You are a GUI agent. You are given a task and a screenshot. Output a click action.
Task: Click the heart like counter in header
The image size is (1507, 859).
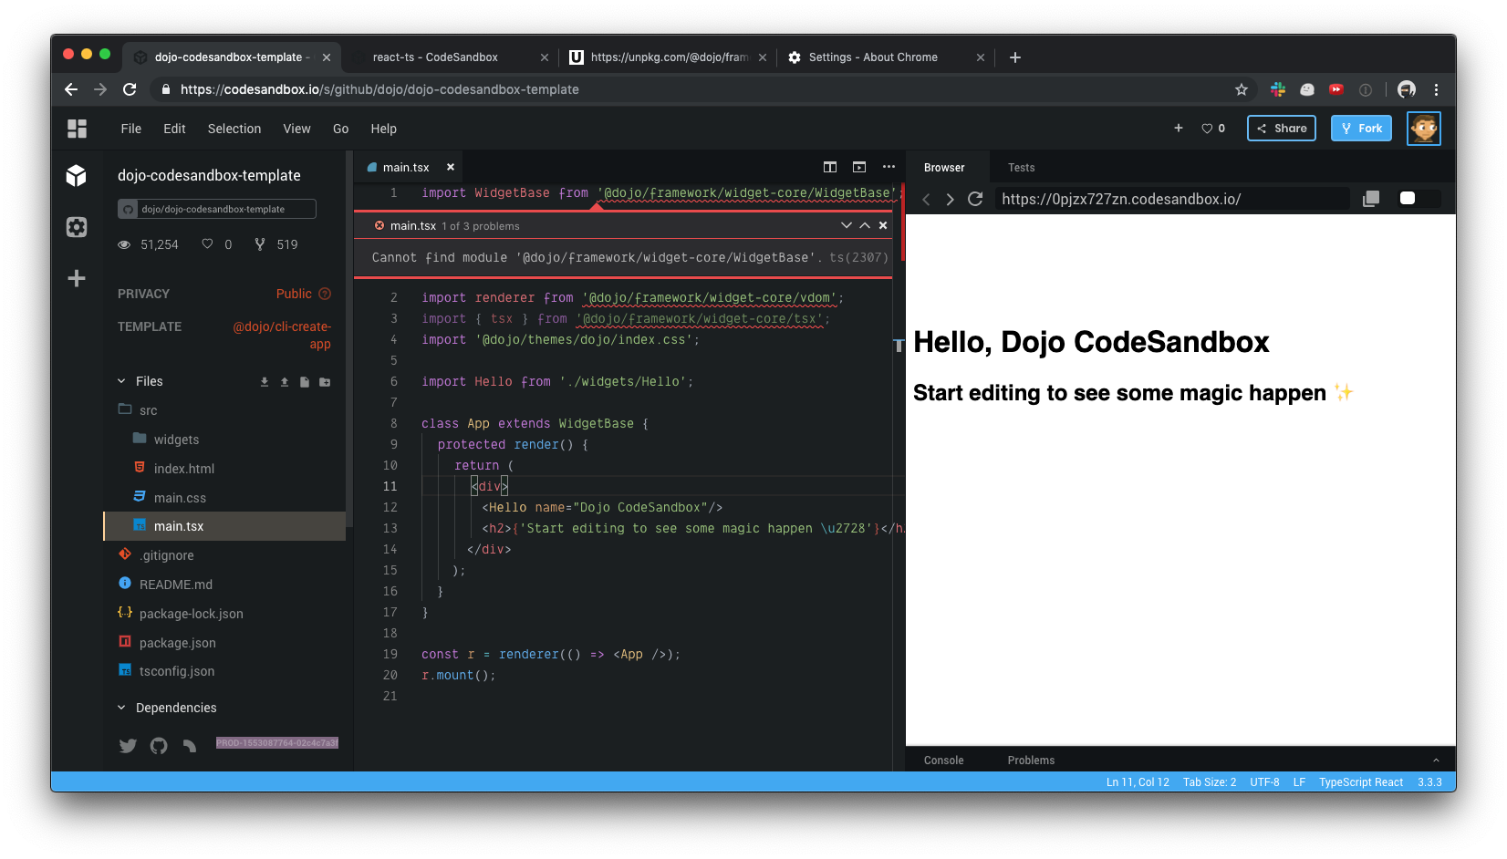tap(1213, 129)
